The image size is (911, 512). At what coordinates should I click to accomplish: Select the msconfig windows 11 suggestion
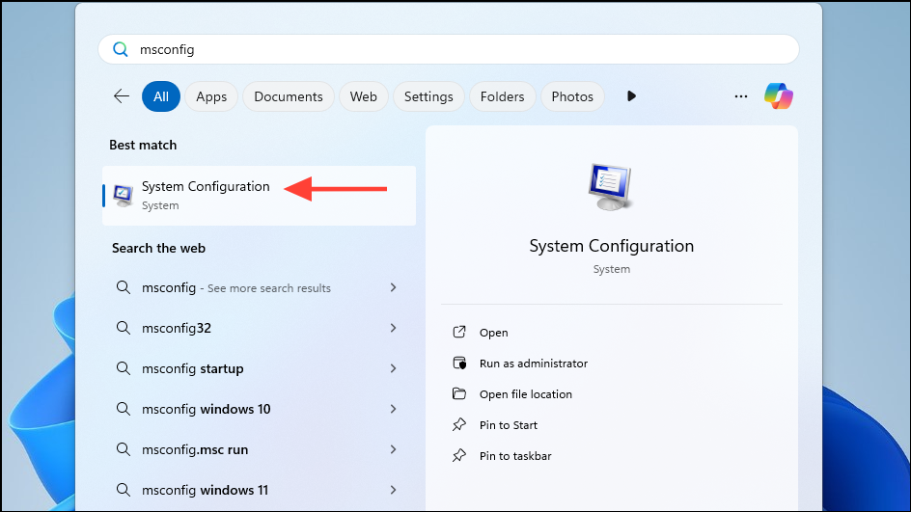260,490
